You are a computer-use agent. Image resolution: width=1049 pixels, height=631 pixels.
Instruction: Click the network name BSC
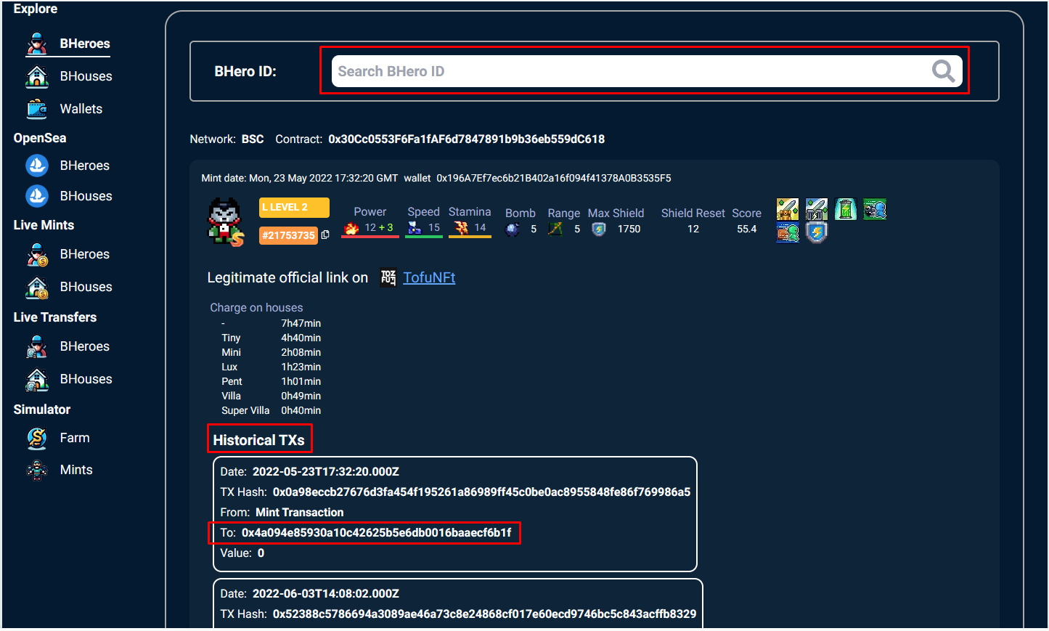[x=253, y=139]
